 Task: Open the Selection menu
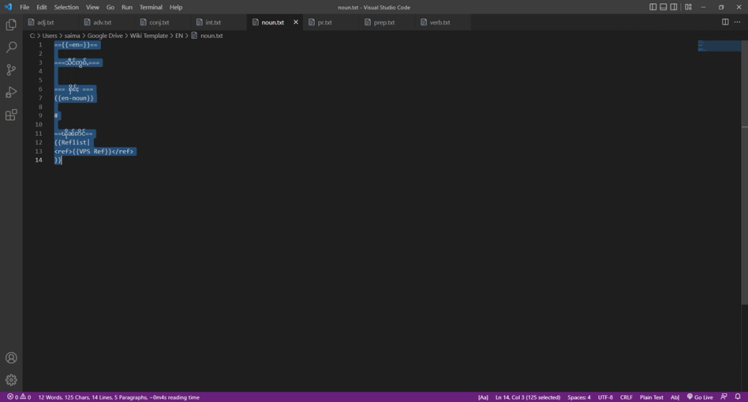click(67, 7)
